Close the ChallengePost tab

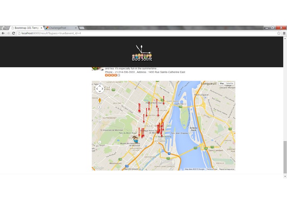pyautogui.click(x=76, y=28)
